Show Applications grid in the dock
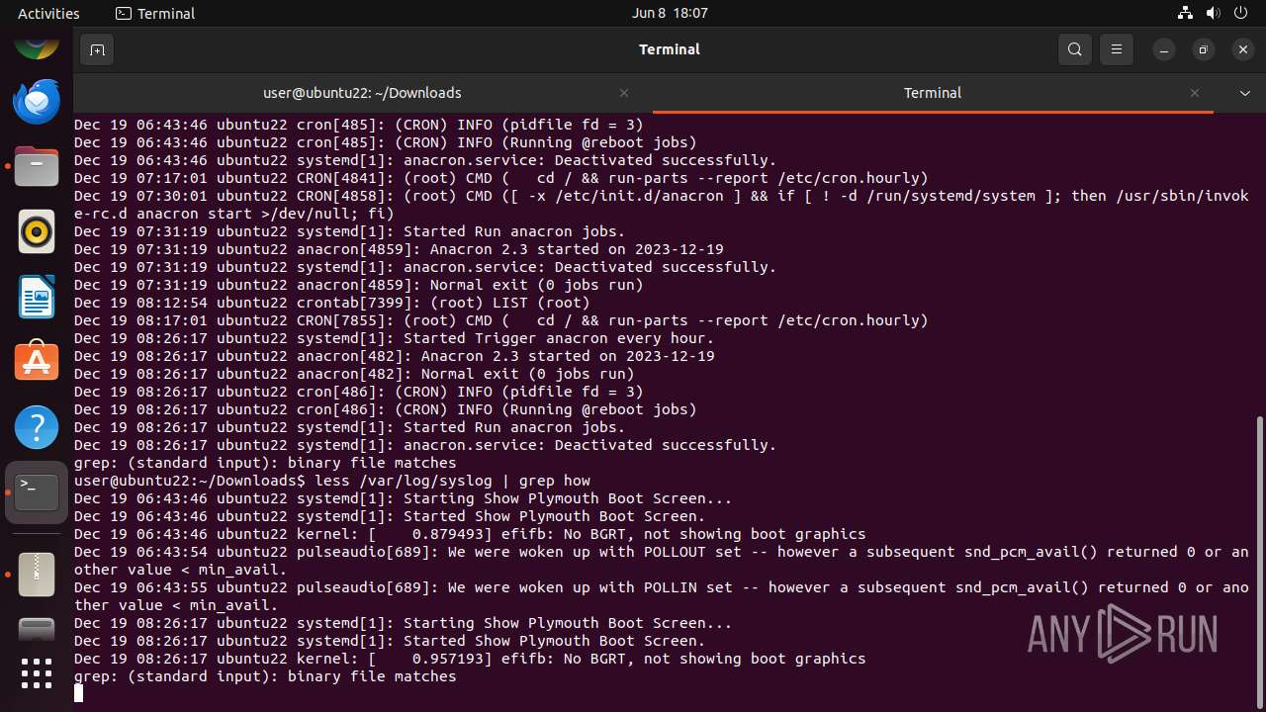Image resolution: width=1266 pixels, height=712 pixels. point(37,674)
